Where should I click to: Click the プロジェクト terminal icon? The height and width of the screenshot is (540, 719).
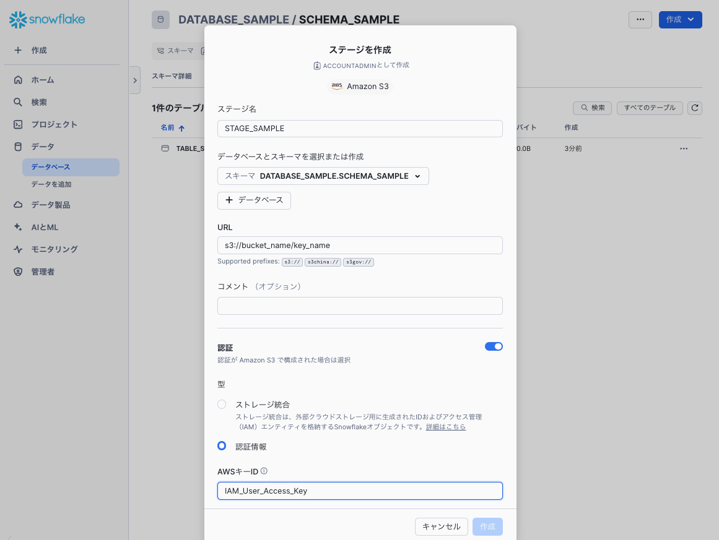18,124
